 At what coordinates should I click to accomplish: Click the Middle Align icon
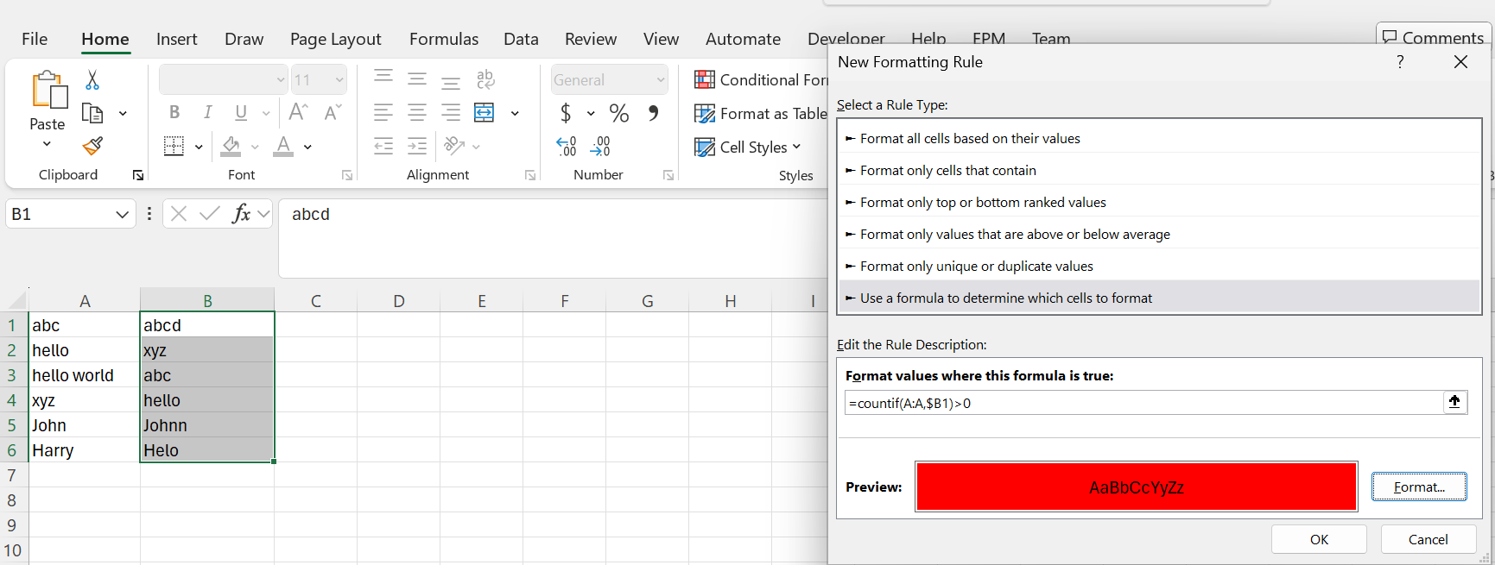417,79
